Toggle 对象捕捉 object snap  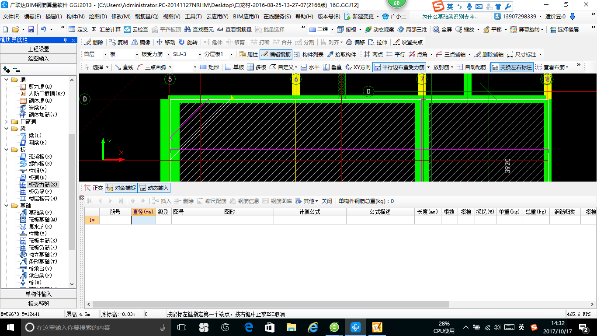[121, 188]
